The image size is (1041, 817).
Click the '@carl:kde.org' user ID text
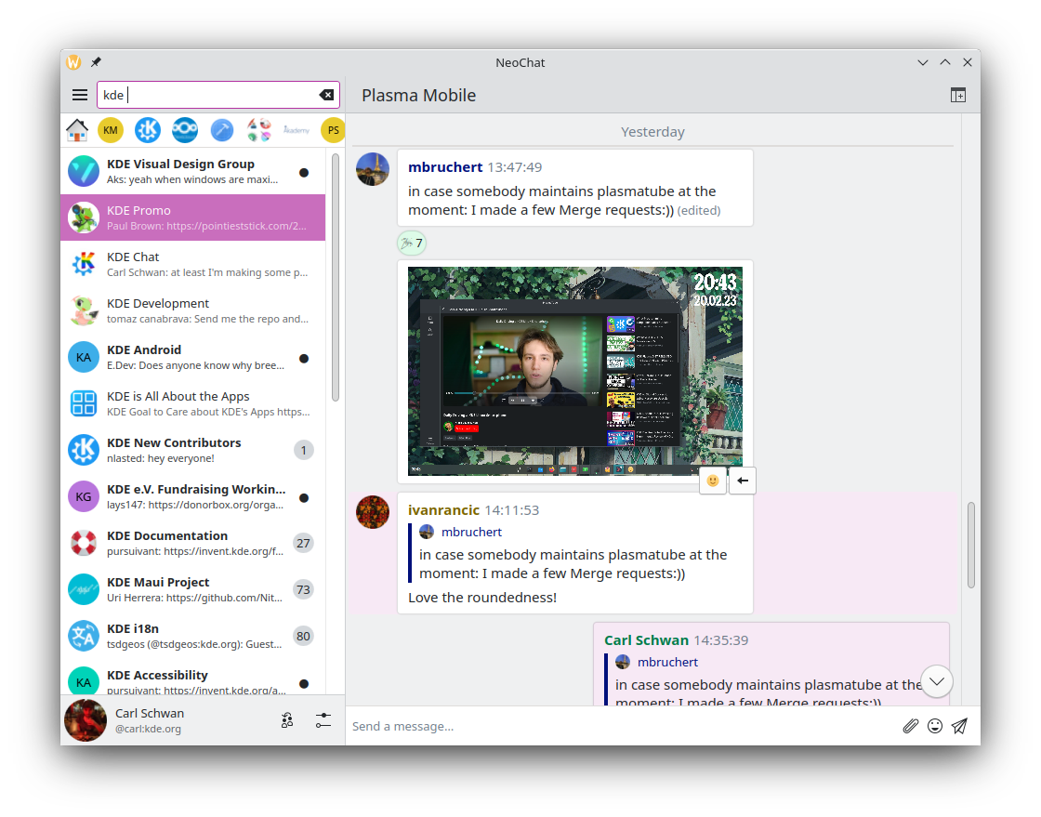[148, 729]
